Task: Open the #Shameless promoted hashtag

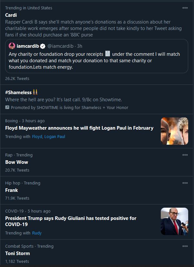Action: pyautogui.click(x=18, y=93)
